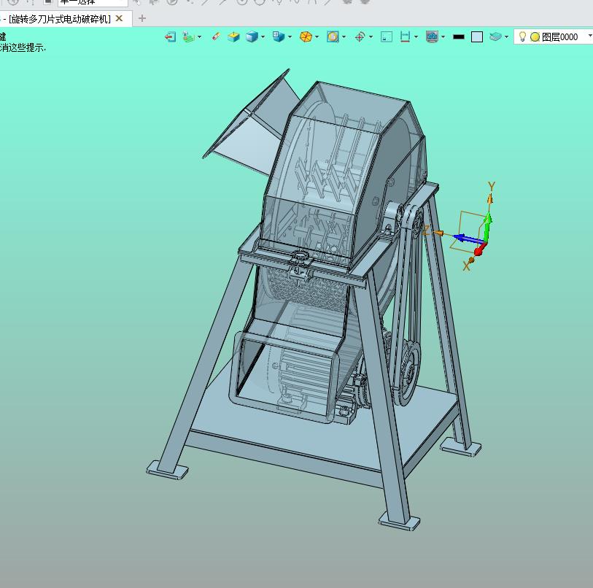Open the dropdown by the orange polyhedron
The height and width of the screenshot is (588, 593).
tap(317, 37)
